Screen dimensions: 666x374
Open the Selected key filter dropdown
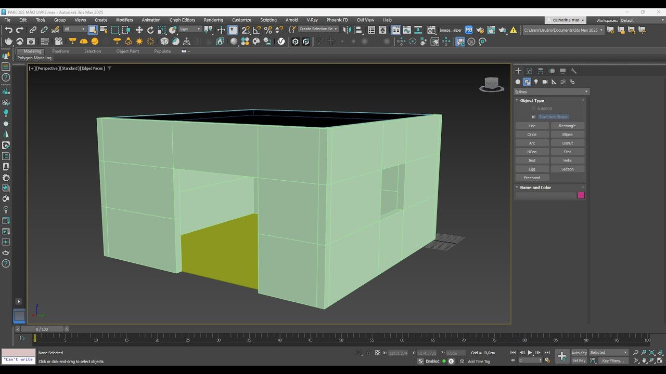click(609, 353)
